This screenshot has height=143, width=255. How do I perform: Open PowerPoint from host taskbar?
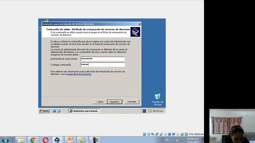coord(70,140)
